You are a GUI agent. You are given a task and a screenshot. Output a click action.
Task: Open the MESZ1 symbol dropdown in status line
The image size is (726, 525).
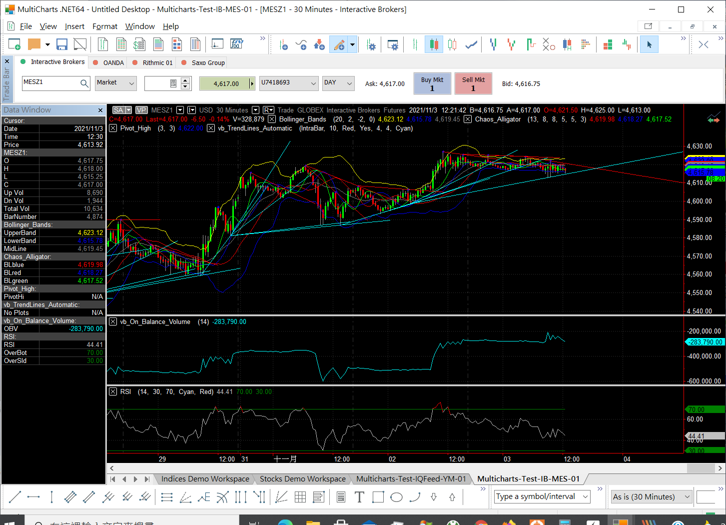click(x=180, y=110)
